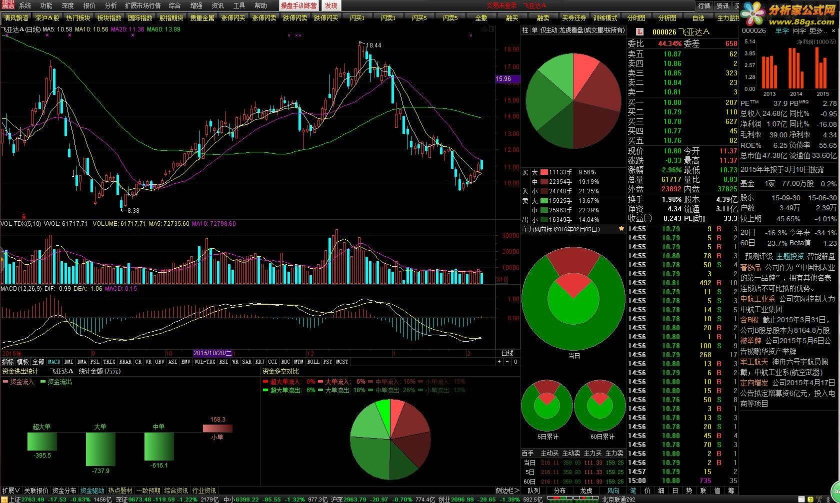The height and width of the screenshot is (503, 840).
Task: Click the yellow star in 主力风向标 header
Action: [x=621, y=229]
